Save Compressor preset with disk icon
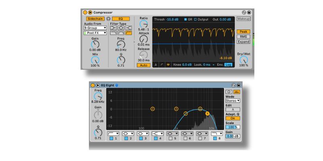 click(249, 12)
